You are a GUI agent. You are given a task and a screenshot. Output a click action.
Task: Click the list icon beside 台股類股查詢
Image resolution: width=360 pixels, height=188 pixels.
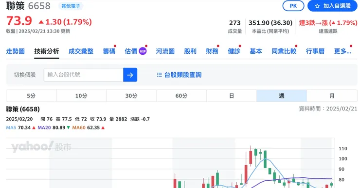click(160, 75)
